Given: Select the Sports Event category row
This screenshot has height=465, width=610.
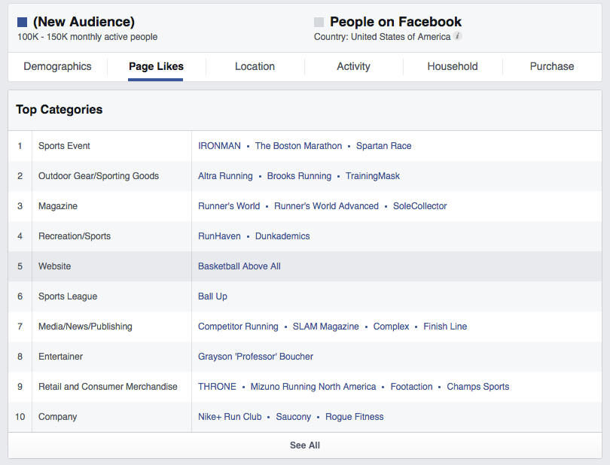Looking at the screenshot, I should point(64,146).
